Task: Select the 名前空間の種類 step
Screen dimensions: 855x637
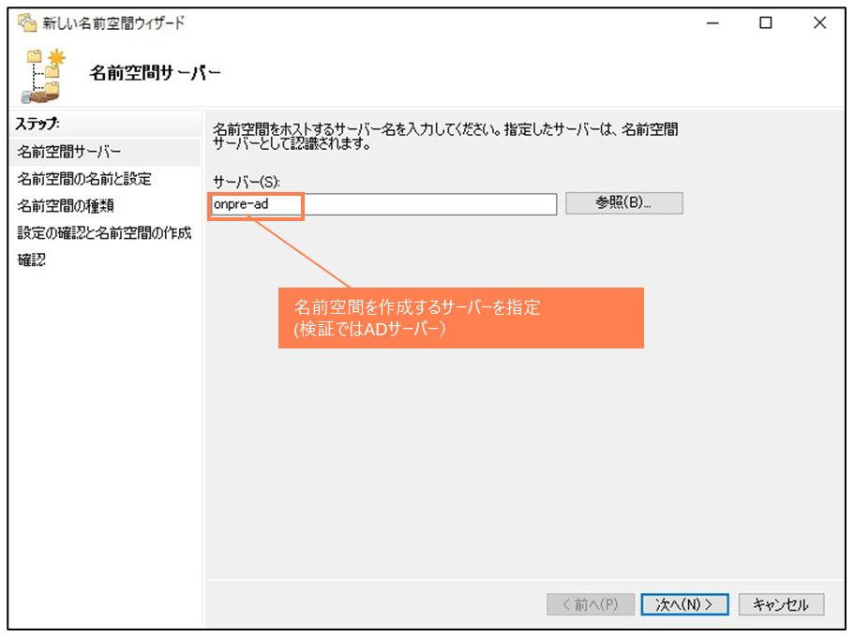Action: tap(66, 206)
